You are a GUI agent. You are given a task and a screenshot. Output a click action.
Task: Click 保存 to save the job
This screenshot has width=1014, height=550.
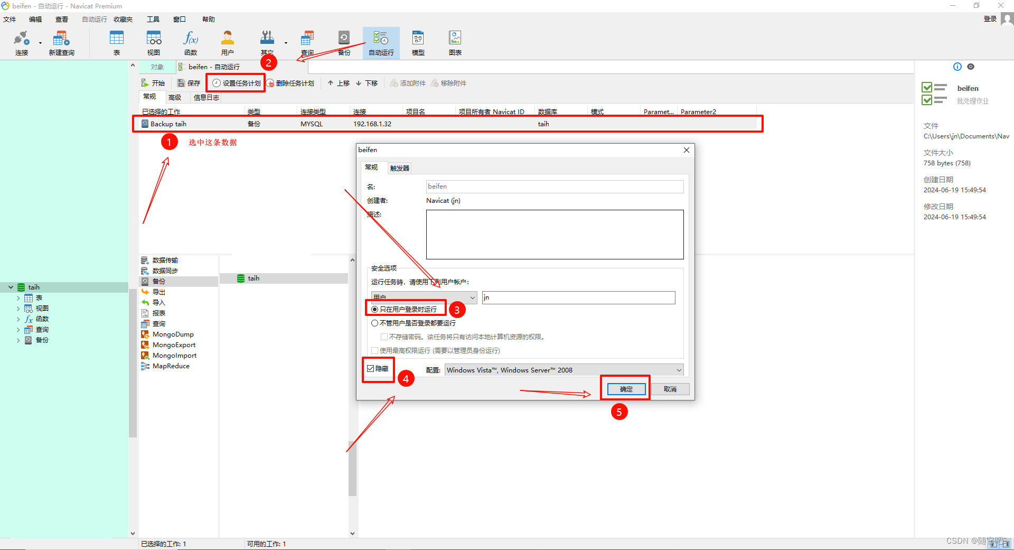(x=189, y=83)
